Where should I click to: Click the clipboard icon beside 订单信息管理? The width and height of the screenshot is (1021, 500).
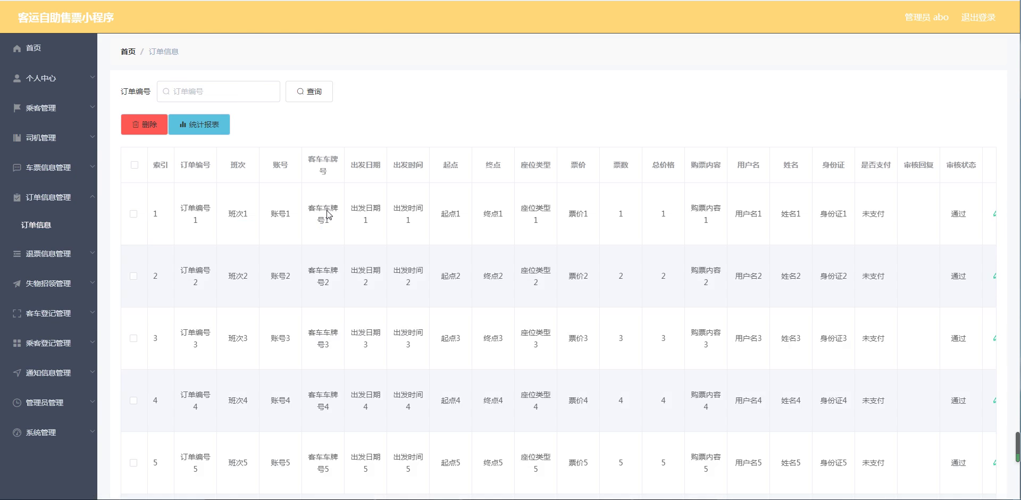(x=17, y=197)
